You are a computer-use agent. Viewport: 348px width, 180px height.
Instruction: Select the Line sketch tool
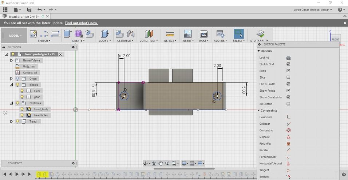pos(44,34)
